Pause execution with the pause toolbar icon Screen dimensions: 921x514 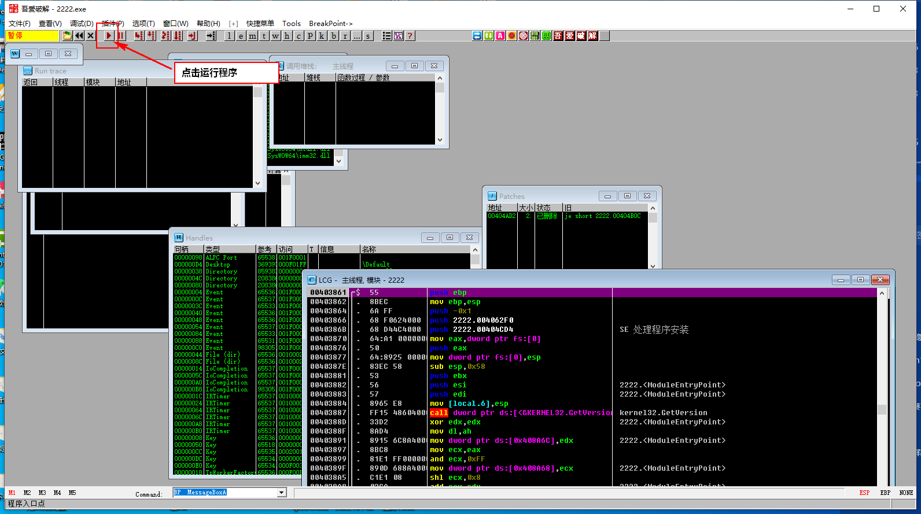coord(121,36)
